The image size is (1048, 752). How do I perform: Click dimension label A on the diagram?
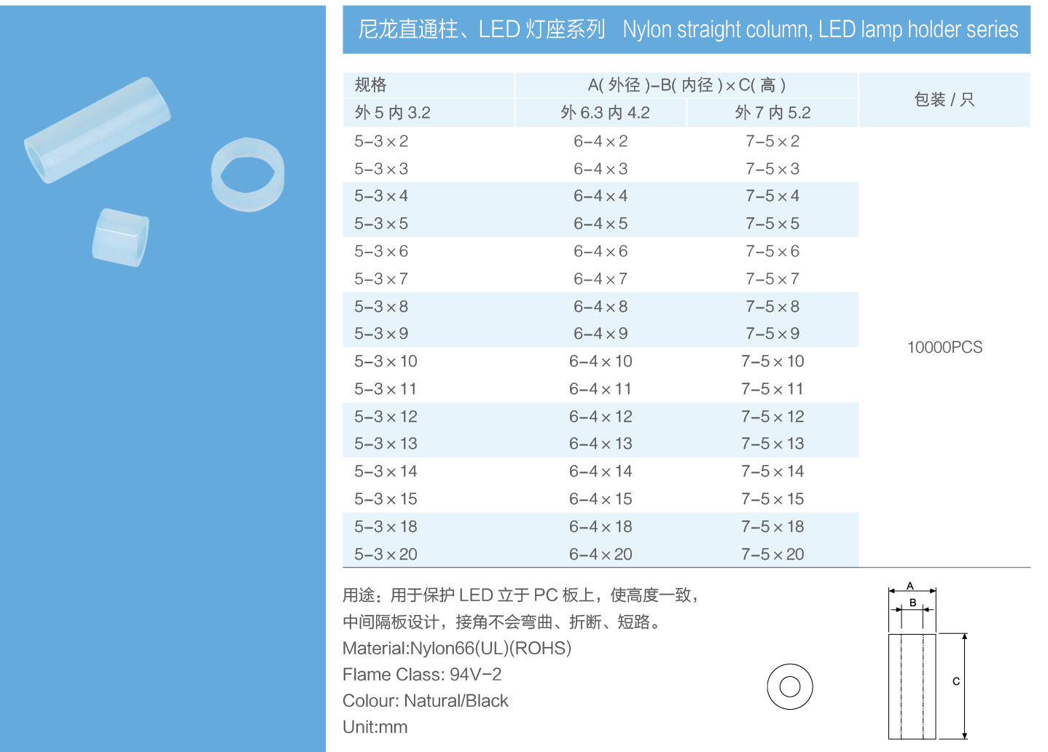[x=910, y=586]
